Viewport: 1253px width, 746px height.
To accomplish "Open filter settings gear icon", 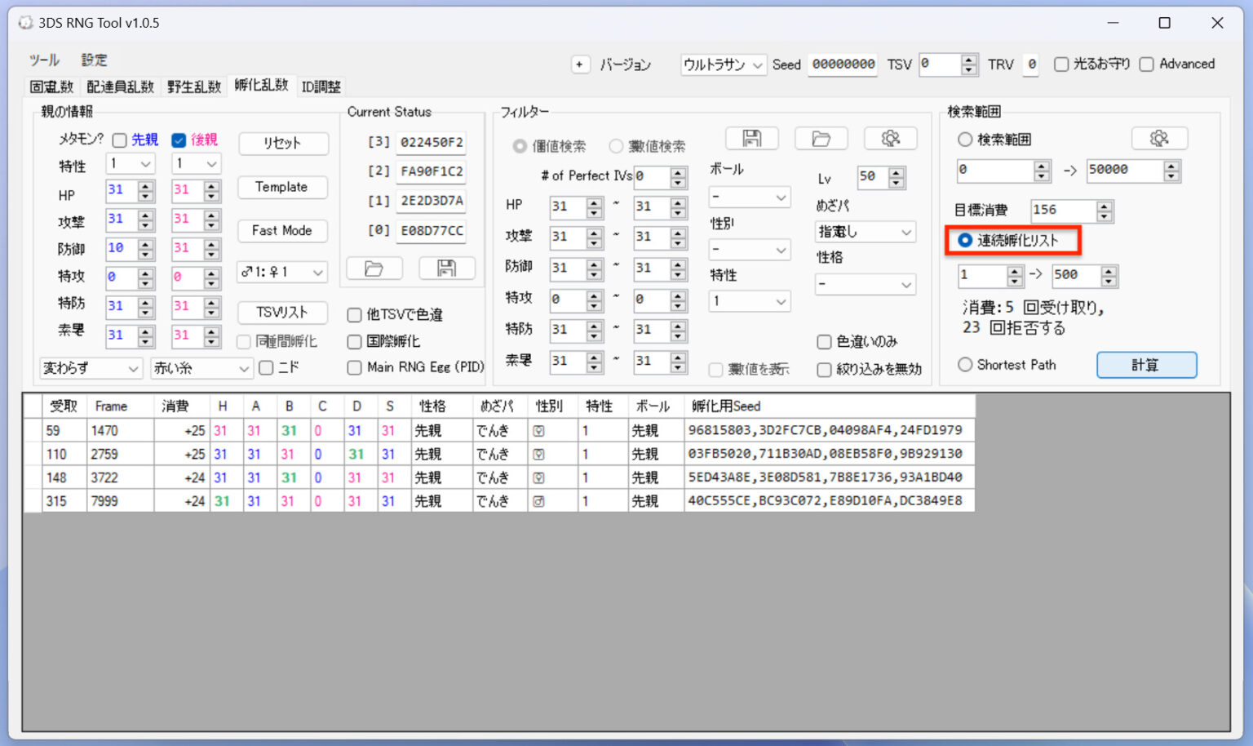I will [890, 139].
